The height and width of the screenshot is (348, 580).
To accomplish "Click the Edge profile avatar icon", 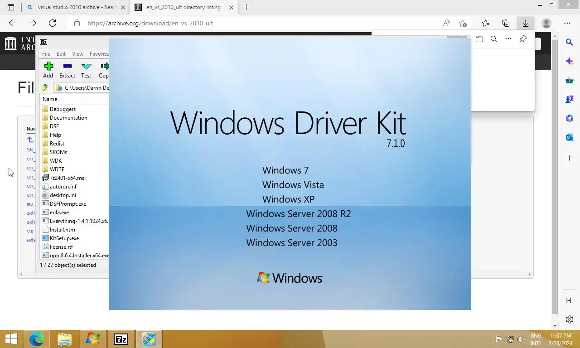I will pos(546,23).
